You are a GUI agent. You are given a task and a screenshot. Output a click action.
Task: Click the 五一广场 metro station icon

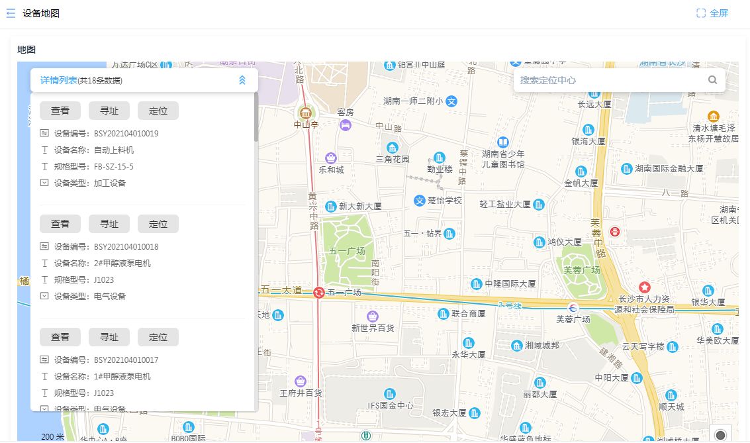click(319, 293)
